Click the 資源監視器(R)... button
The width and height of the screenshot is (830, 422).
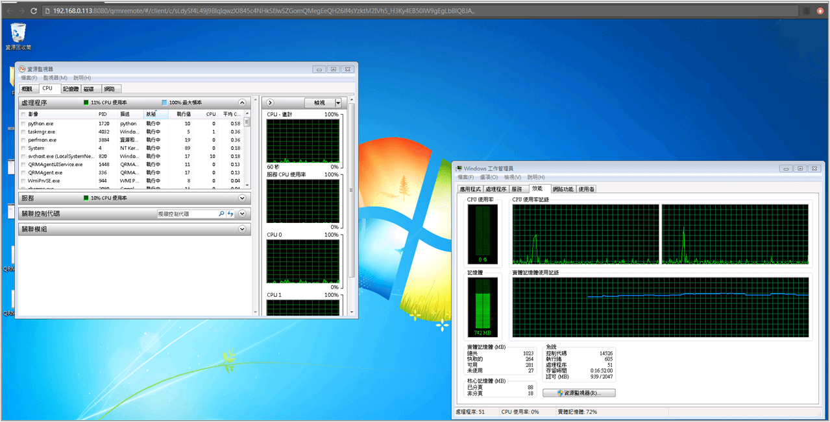point(579,393)
